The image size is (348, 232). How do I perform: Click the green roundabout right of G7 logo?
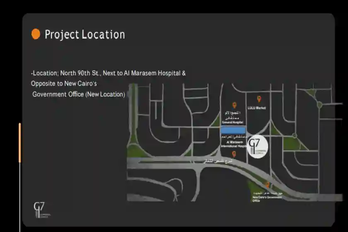(x=294, y=135)
